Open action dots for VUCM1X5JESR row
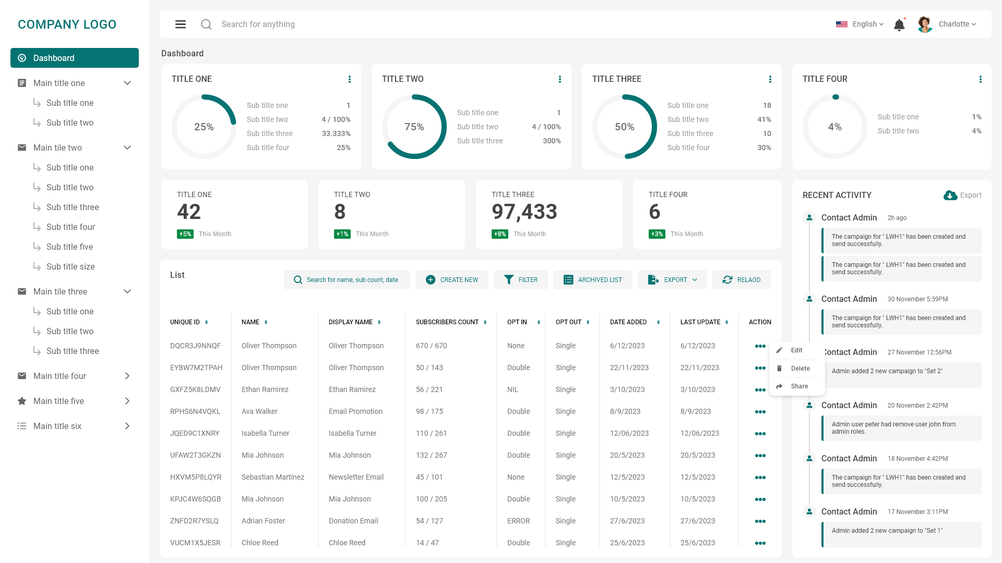This screenshot has width=1002, height=563. 760,543
